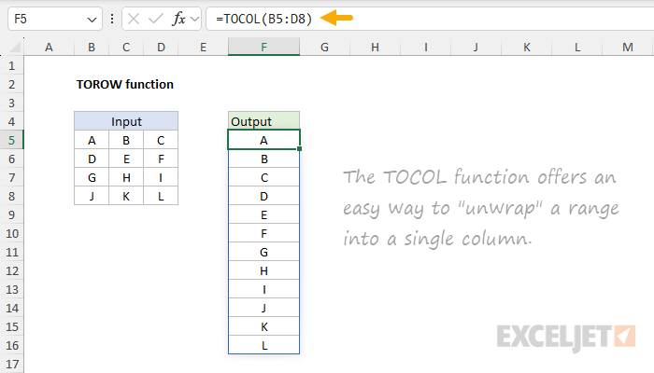Click Input cell B6 containing D
Screen dimensions: 654x373
click(92, 159)
